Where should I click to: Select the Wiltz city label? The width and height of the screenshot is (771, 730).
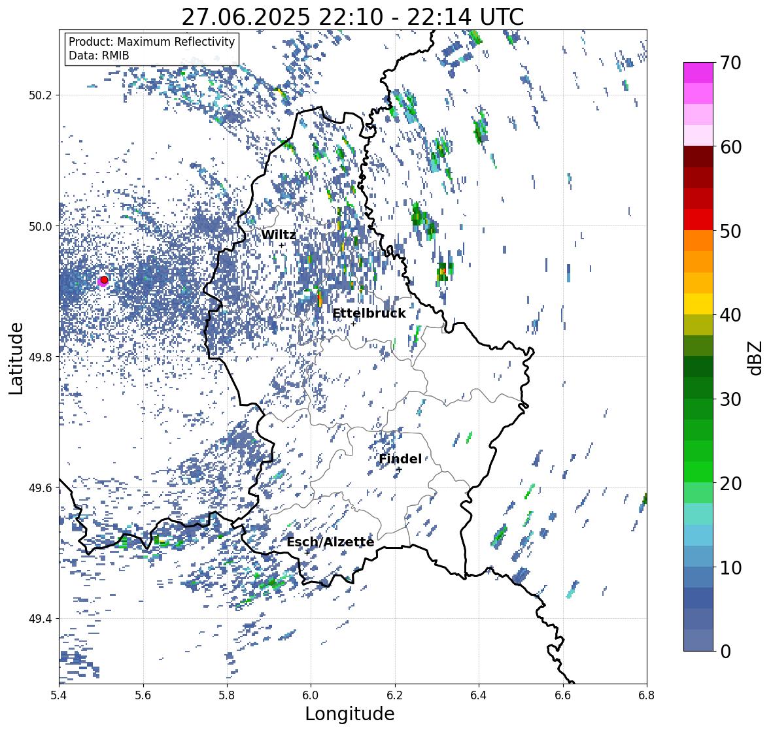pyautogui.click(x=279, y=235)
